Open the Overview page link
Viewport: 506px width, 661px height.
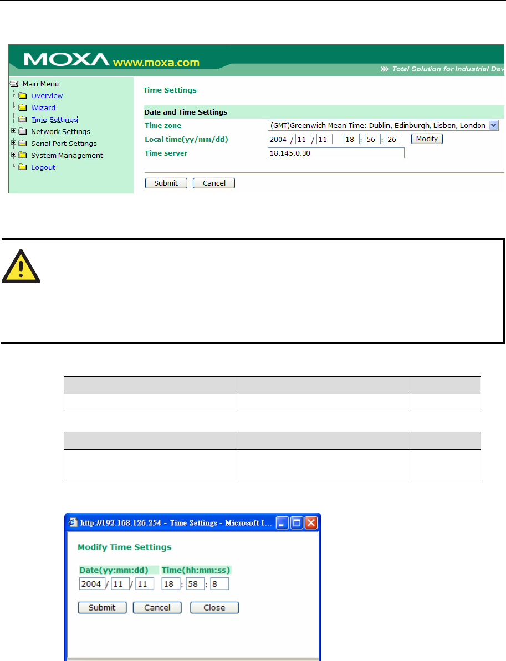pyautogui.click(x=47, y=96)
